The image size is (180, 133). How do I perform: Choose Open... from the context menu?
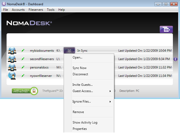point(77,57)
